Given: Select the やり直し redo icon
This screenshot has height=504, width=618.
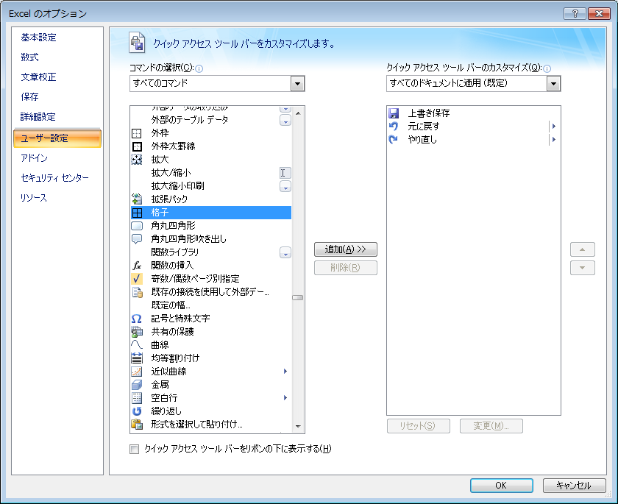Looking at the screenshot, I should (x=395, y=139).
